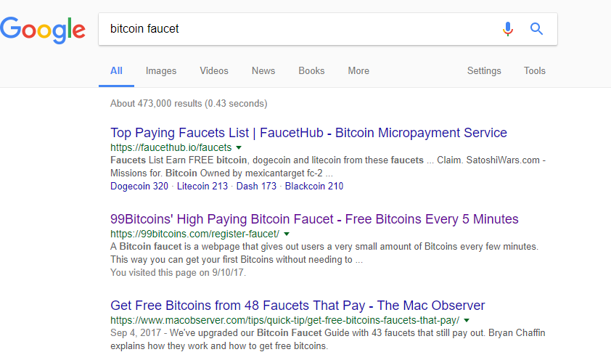The height and width of the screenshot is (360, 611).
Task: Click the 'Sep 4, 2017' snippet date
Action: click(x=136, y=333)
